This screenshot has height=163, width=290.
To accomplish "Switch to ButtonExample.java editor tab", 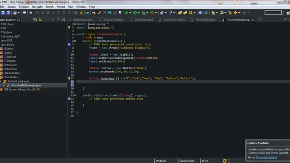I will tap(82, 19).
